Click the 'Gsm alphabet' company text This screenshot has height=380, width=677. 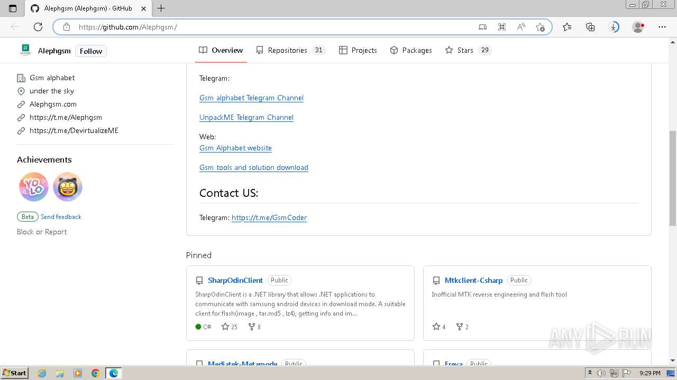[x=52, y=78]
